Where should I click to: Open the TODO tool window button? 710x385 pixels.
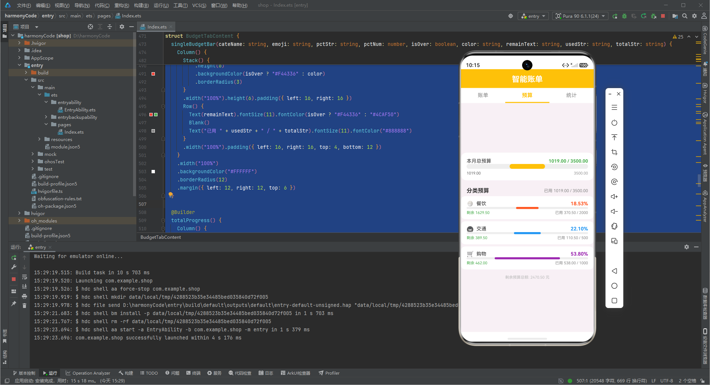(149, 373)
